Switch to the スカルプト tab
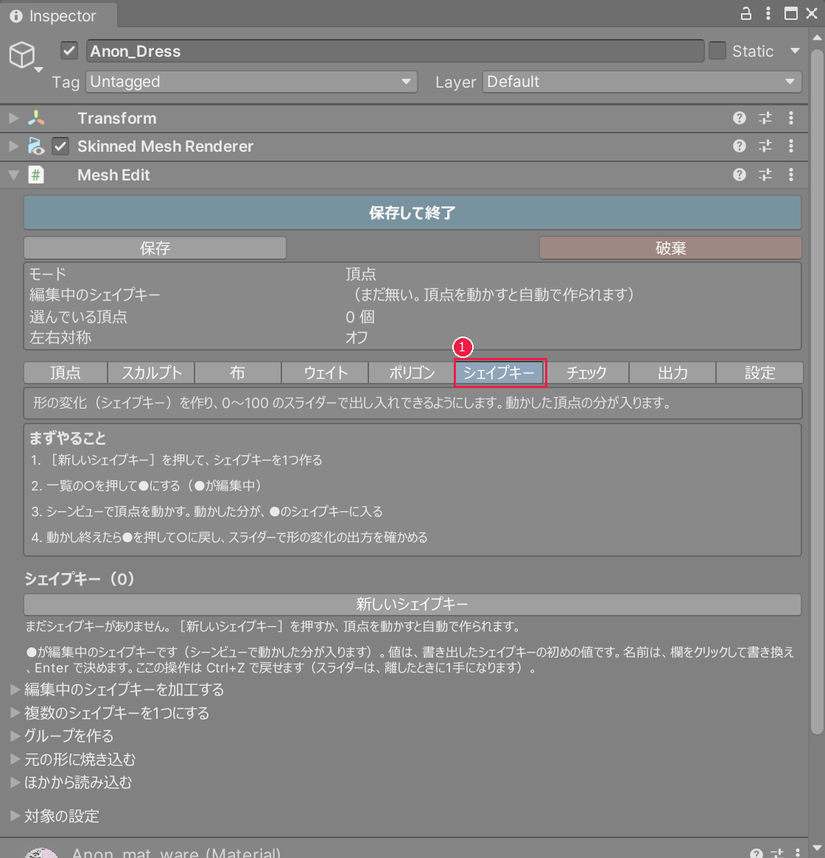The width and height of the screenshot is (825, 858). click(151, 373)
